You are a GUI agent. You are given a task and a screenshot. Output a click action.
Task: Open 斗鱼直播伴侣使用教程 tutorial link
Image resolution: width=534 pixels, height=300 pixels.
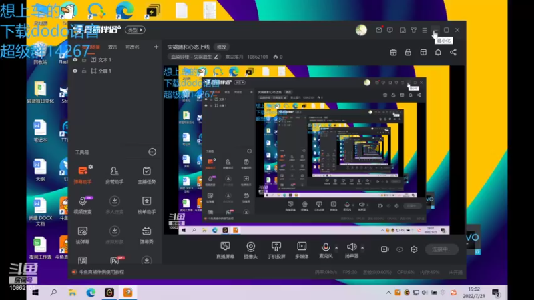101,272
